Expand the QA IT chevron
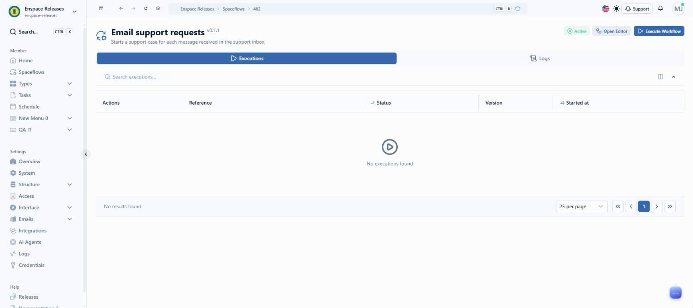Screen dimensions: 693x308 tap(69, 130)
